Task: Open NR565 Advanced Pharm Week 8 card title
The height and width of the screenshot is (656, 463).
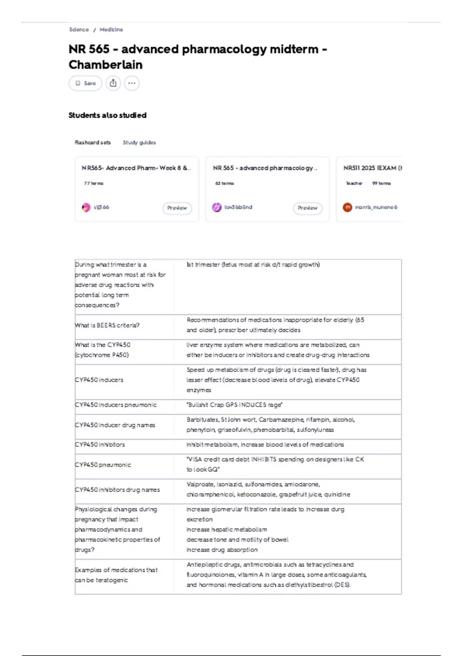Action: point(136,168)
